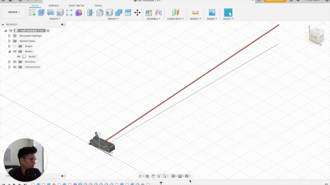Hide Body2 using its eye icon
This screenshot has width=330, height=185.
pyautogui.click(x=19, y=57)
